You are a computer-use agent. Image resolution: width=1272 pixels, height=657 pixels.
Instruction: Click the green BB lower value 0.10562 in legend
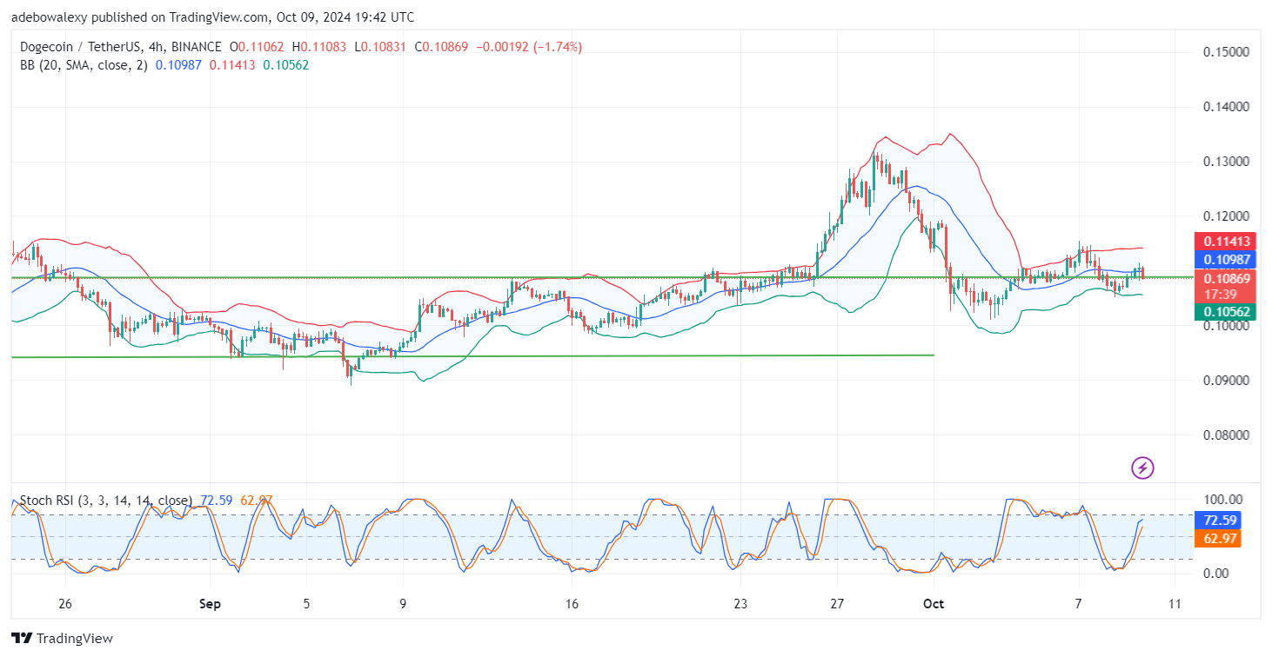[x=286, y=65]
